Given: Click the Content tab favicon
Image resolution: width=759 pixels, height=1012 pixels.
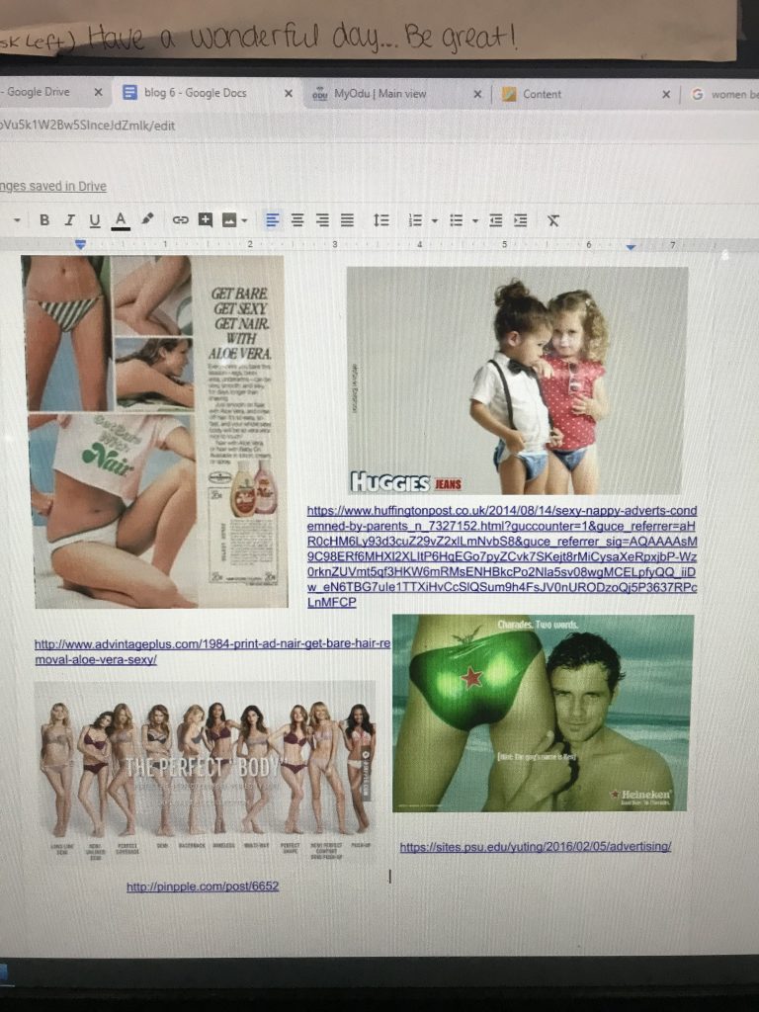Looking at the screenshot, I should pyautogui.click(x=509, y=94).
